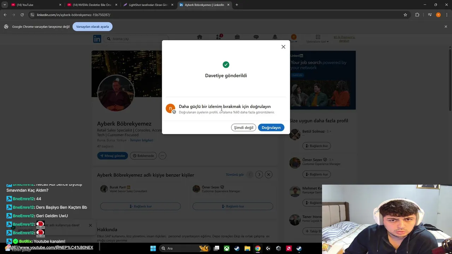Open the Chrome three-dot menu

tap(446, 15)
